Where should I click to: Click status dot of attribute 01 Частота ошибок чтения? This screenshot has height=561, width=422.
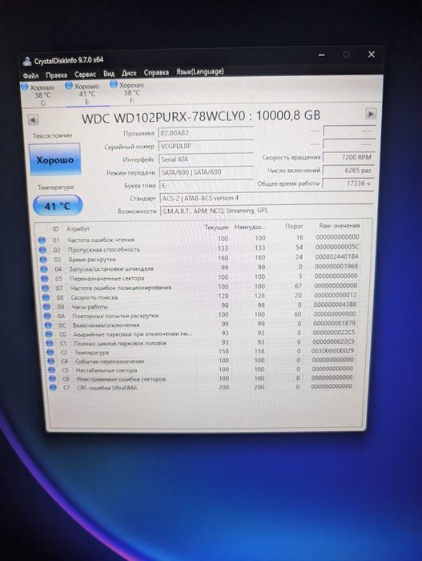[42, 240]
